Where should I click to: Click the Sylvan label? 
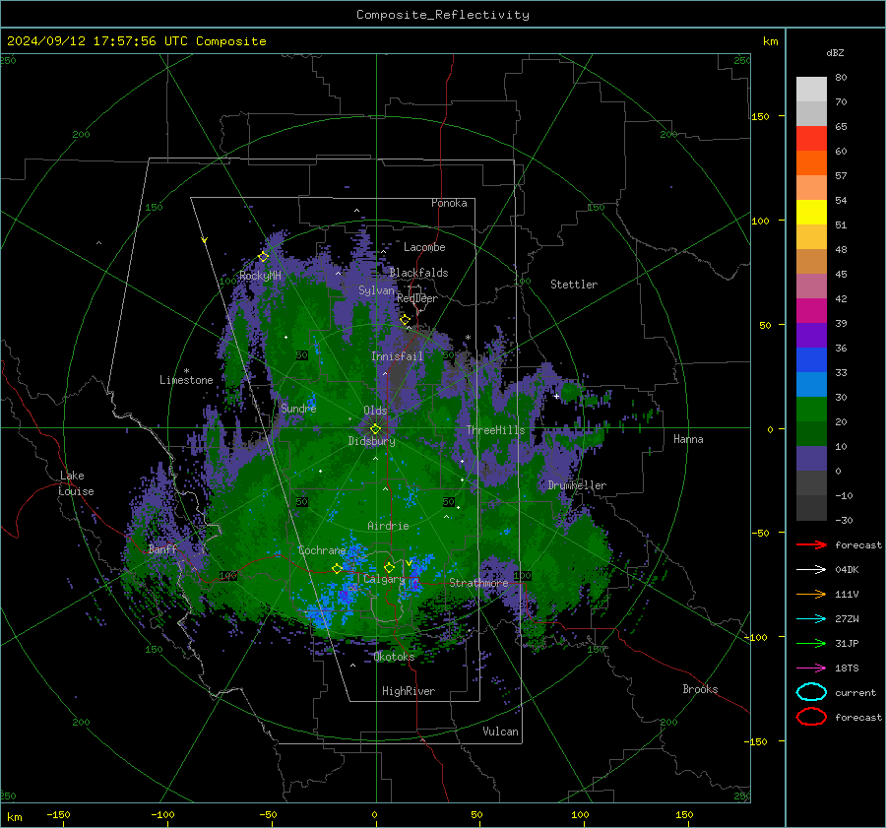[x=376, y=290]
